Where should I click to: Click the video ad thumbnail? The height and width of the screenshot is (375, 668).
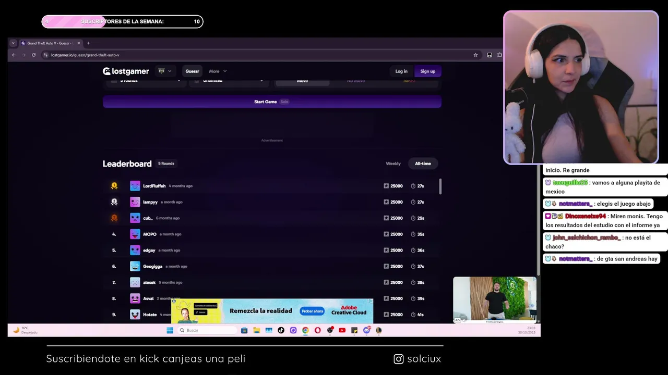click(x=495, y=300)
